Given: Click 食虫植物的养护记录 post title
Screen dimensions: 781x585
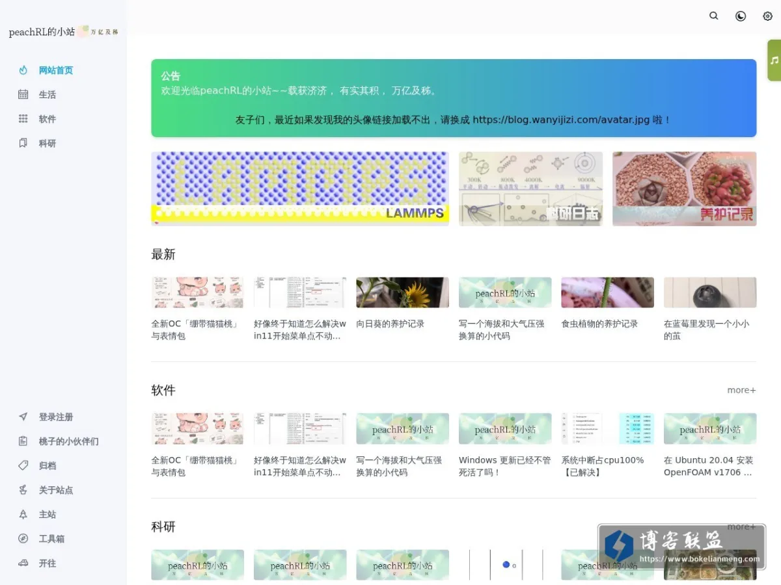Looking at the screenshot, I should 600,324.
